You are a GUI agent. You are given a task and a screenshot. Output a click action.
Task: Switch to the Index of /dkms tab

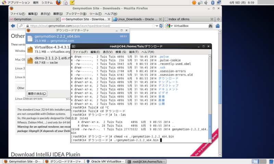189,19
